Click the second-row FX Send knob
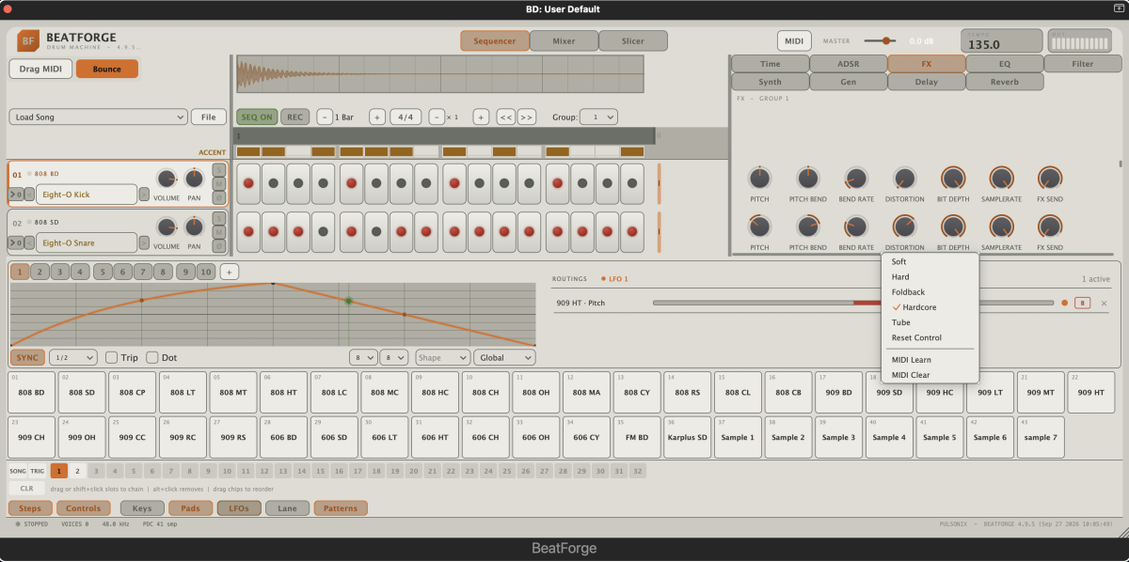The width and height of the screenshot is (1129, 562). (1050, 226)
